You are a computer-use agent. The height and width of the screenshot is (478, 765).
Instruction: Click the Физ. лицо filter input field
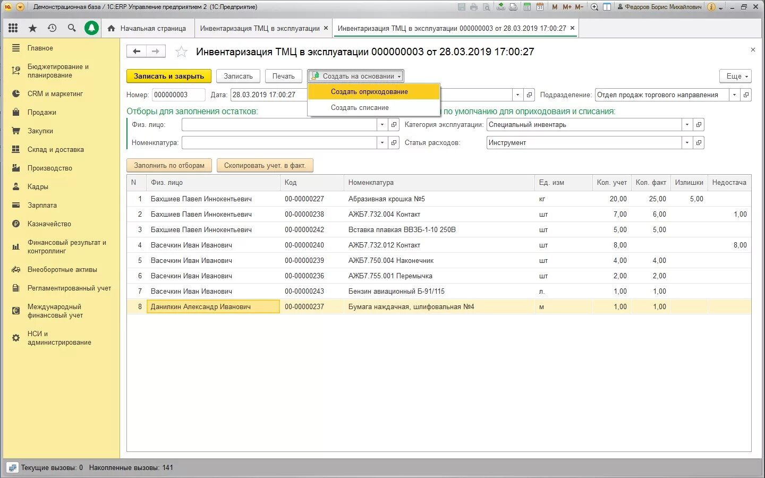279,124
